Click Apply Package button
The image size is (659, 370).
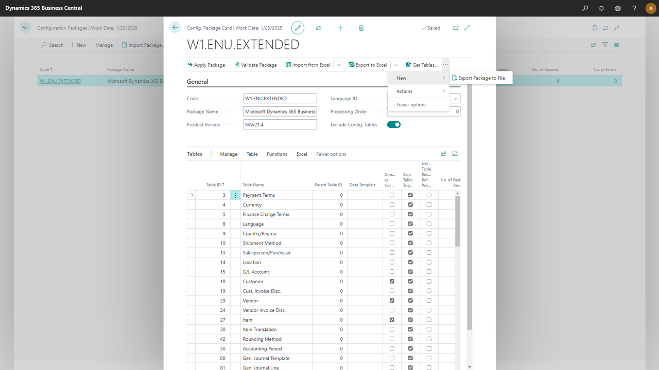tap(206, 65)
